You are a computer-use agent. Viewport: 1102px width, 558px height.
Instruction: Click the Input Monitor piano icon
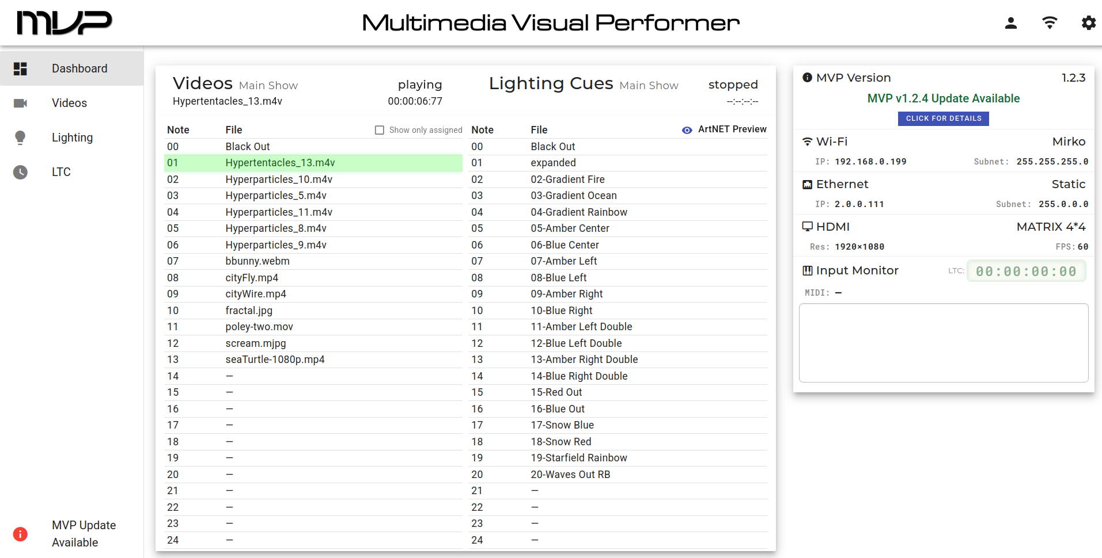pos(807,270)
